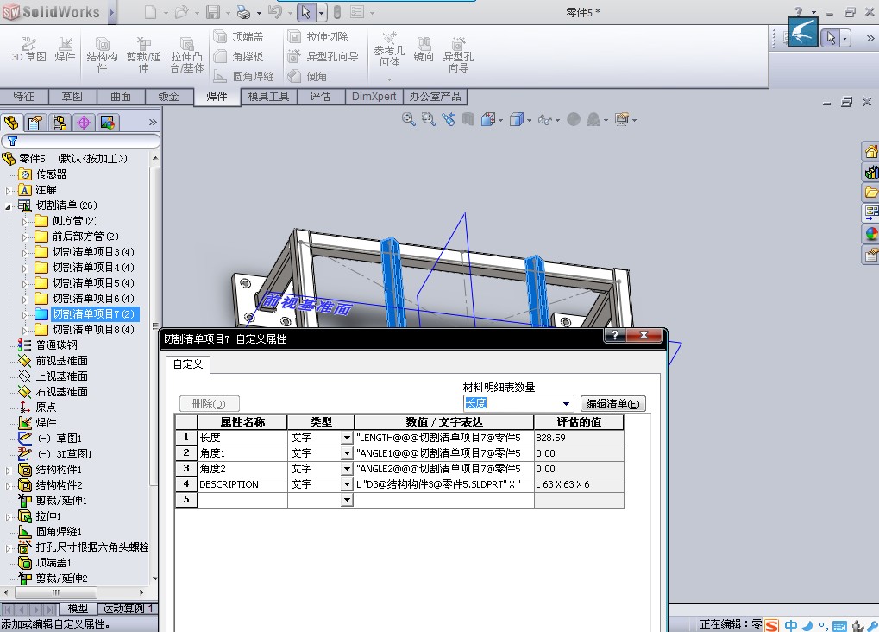Open 异型孔向导 beside 拉伸切除
Image resolution: width=879 pixels, height=632 pixels.
(323, 57)
